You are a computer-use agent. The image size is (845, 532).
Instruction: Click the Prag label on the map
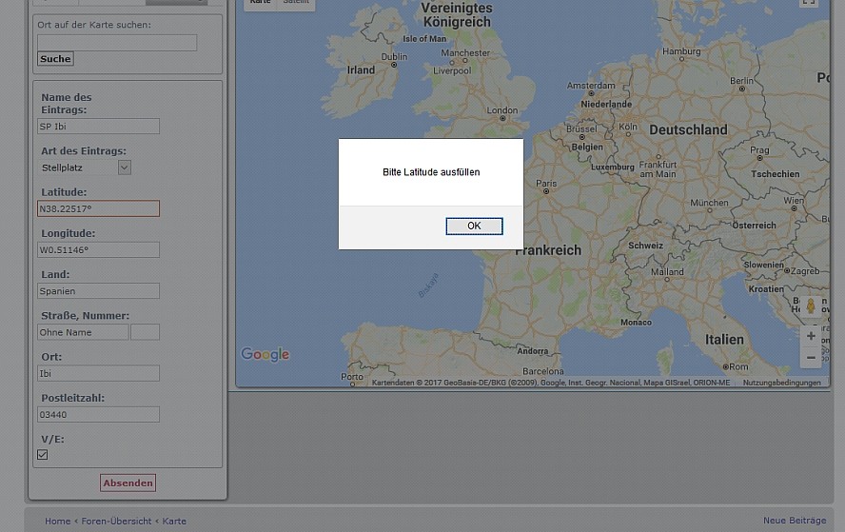(759, 150)
